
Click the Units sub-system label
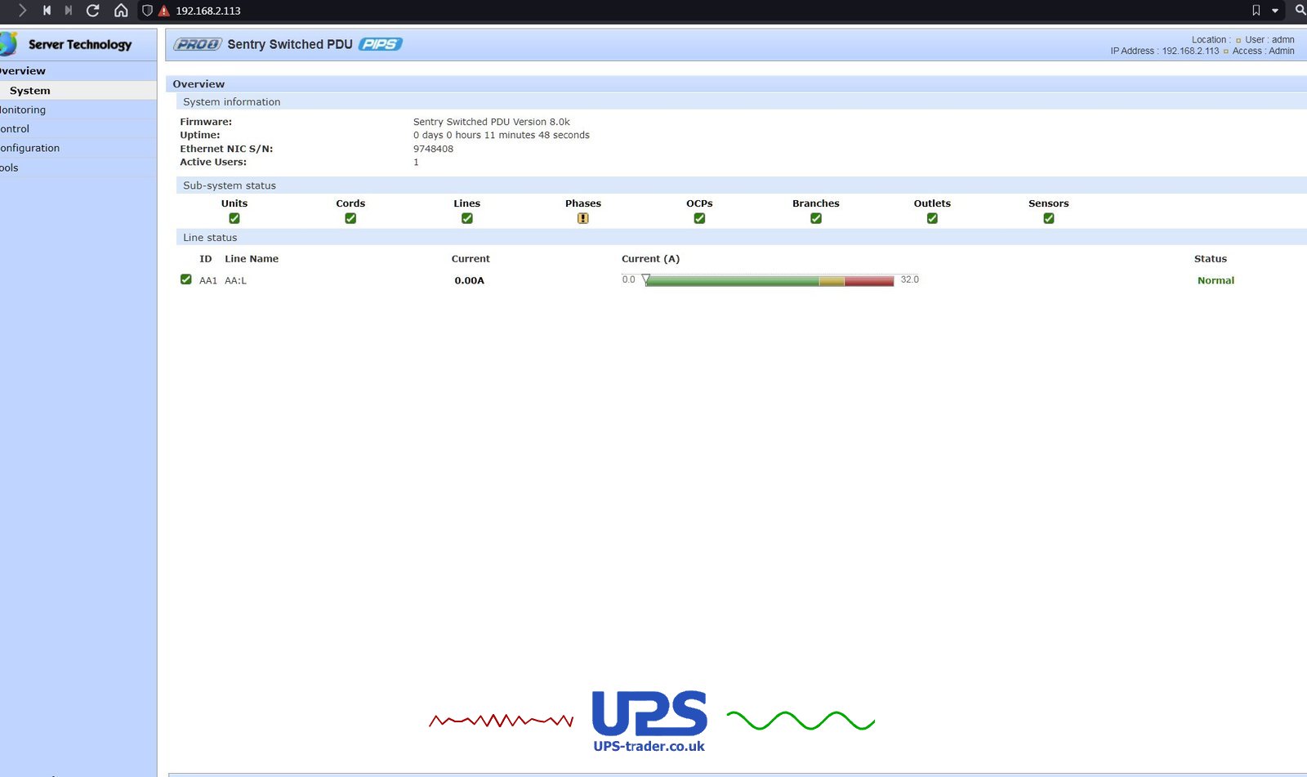[x=234, y=203]
